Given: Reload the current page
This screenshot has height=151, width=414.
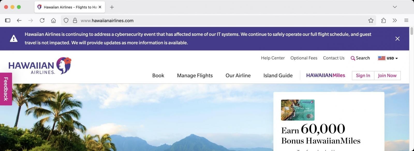Looking at the screenshot, I should point(42,21).
